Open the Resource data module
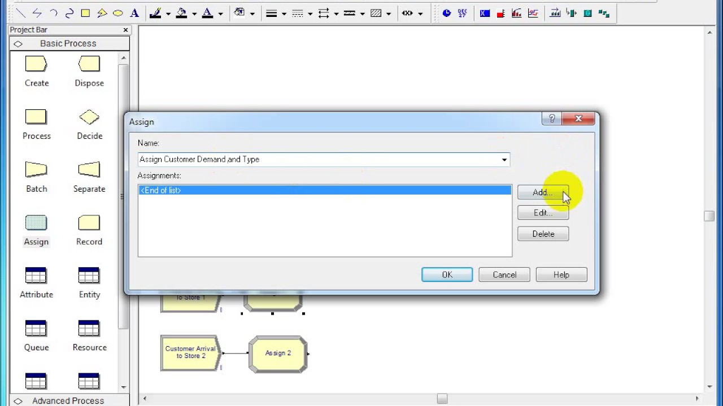This screenshot has width=723, height=406. point(89,336)
